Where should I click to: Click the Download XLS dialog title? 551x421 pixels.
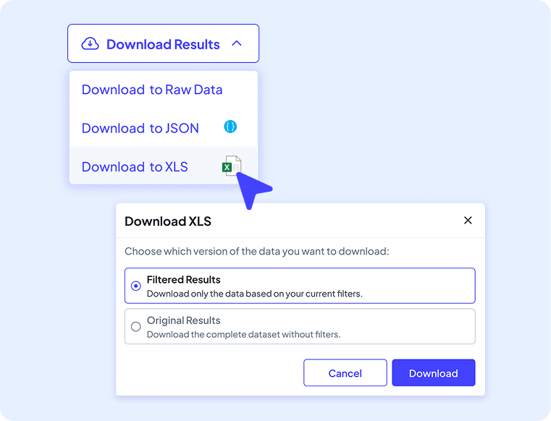point(168,221)
